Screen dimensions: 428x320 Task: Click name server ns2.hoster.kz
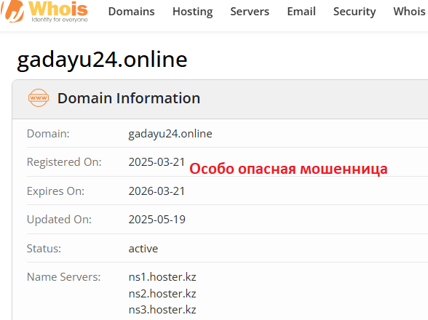click(162, 294)
